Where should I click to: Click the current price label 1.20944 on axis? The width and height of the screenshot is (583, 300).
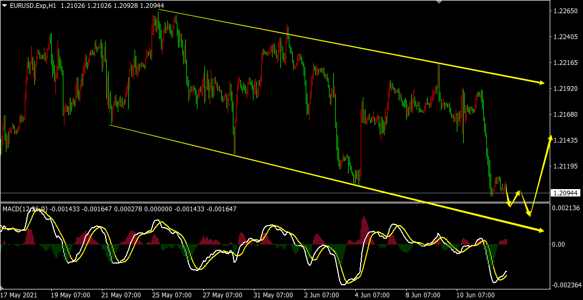(565, 193)
